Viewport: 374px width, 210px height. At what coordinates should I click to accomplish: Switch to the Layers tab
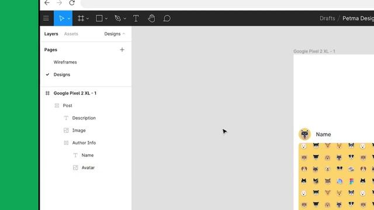tap(51, 34)
